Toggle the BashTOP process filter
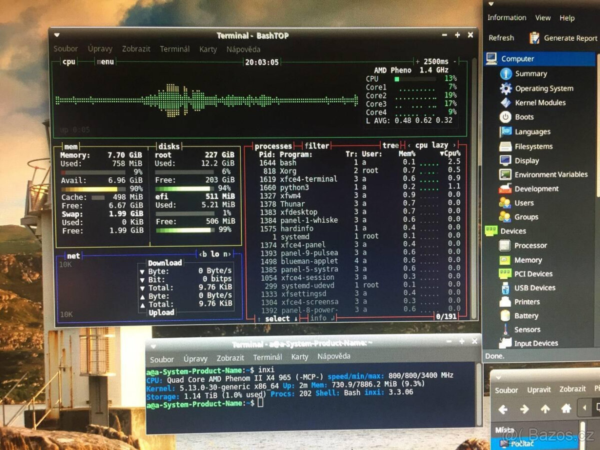 click(x=317, y=145)
